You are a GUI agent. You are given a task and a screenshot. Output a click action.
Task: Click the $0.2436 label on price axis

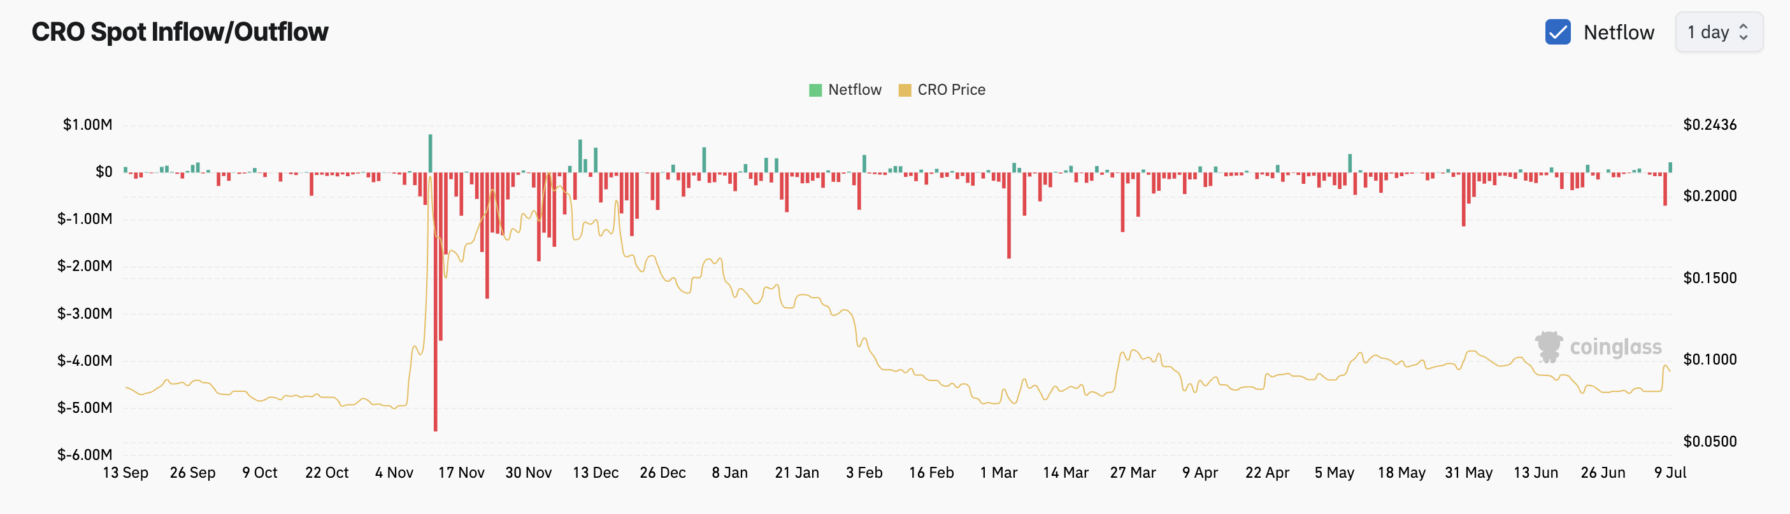tap(1709, 125)
